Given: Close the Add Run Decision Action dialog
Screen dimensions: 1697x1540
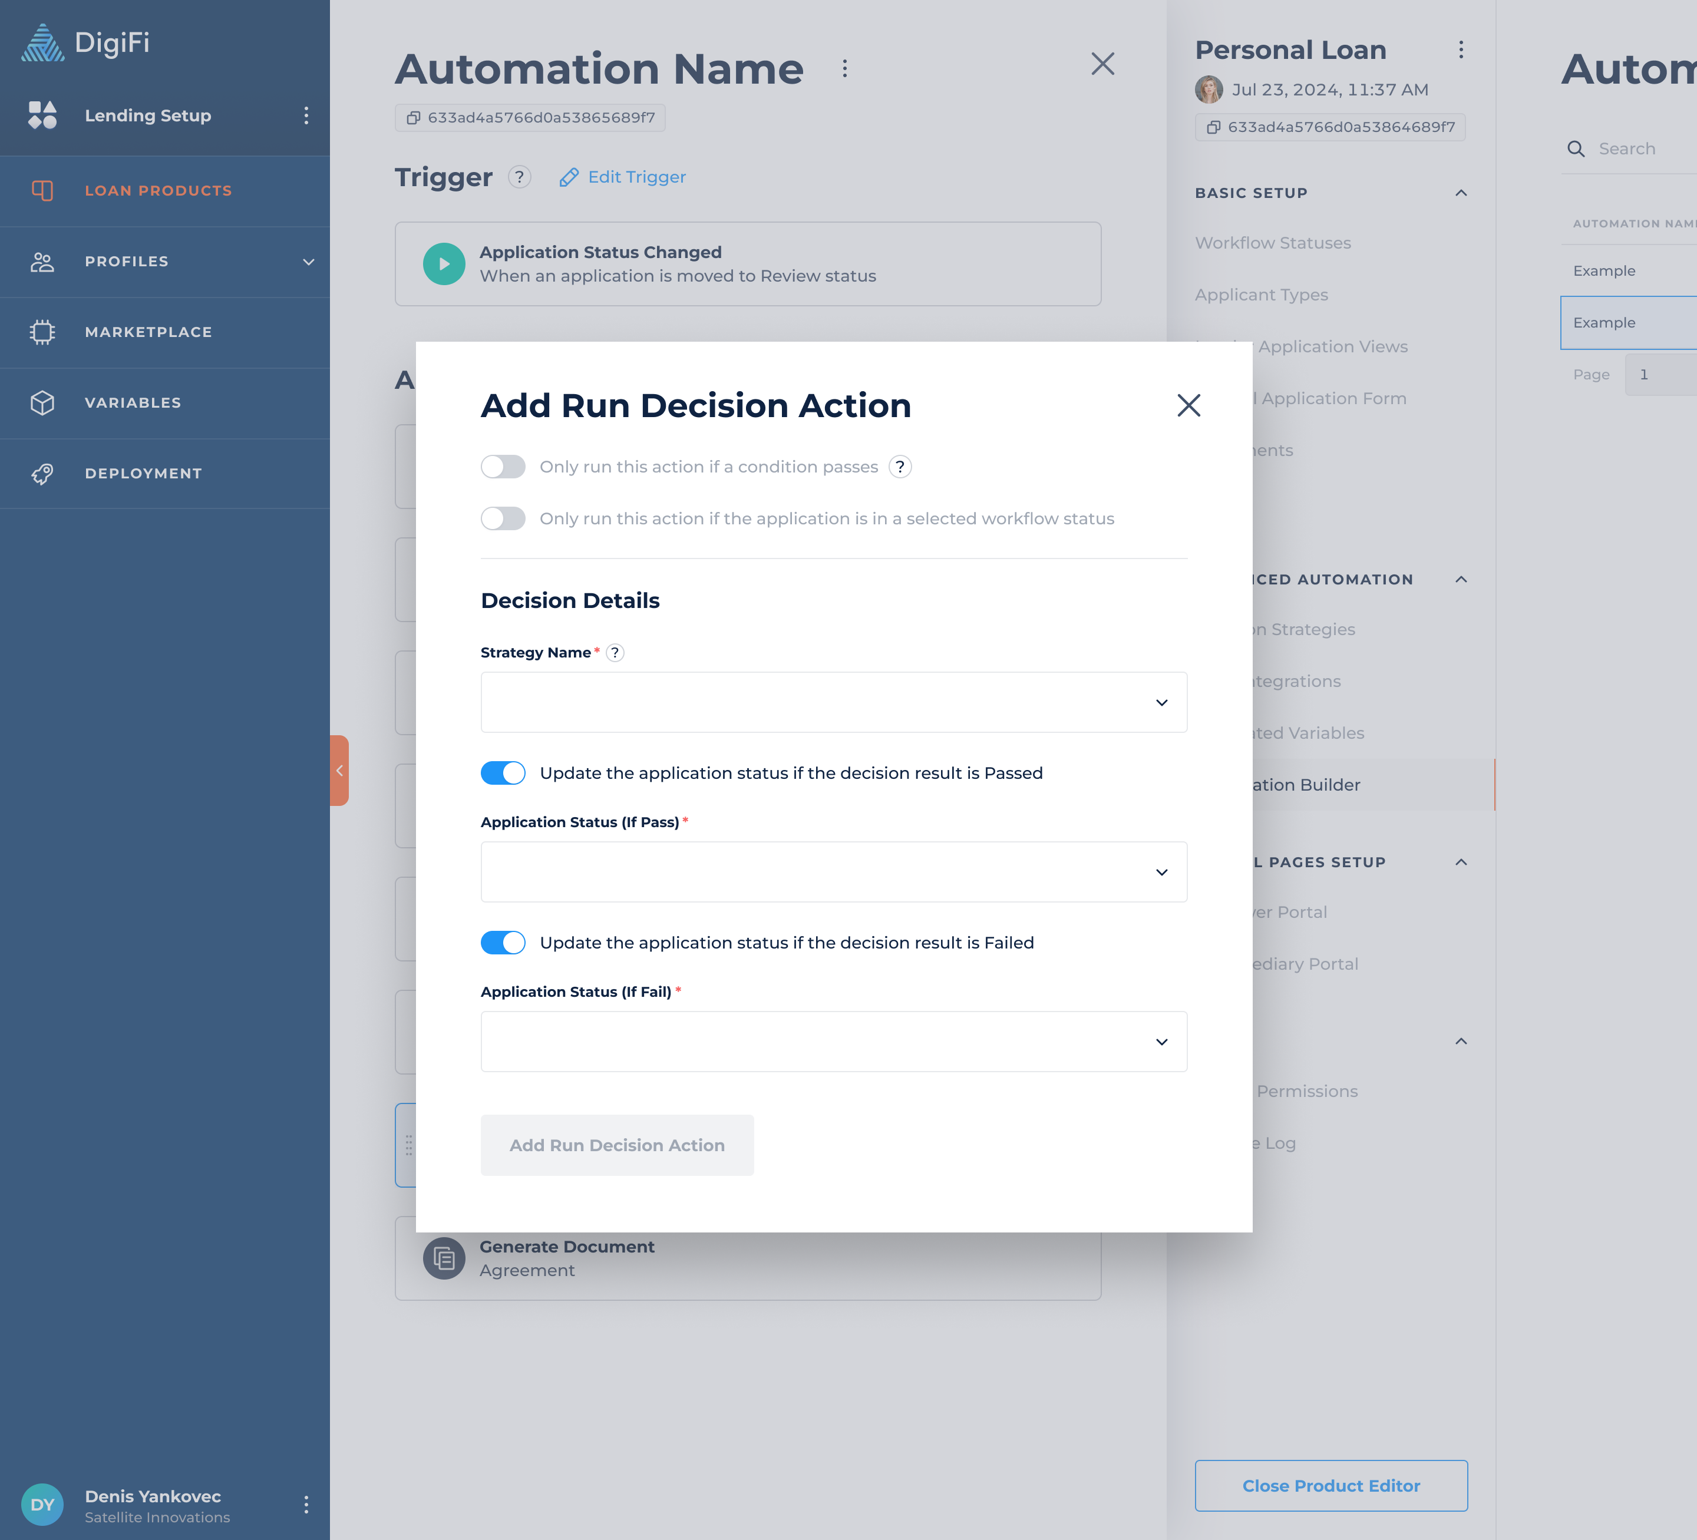Looking at the screenshot, I should pyautogui.click(x=1188, y=405).
